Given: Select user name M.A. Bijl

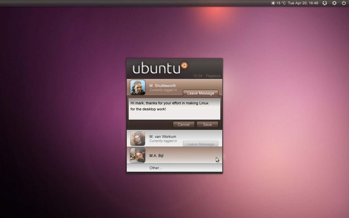Looking at the screenshot, I should pyautogui.click(x=157, y=156).
